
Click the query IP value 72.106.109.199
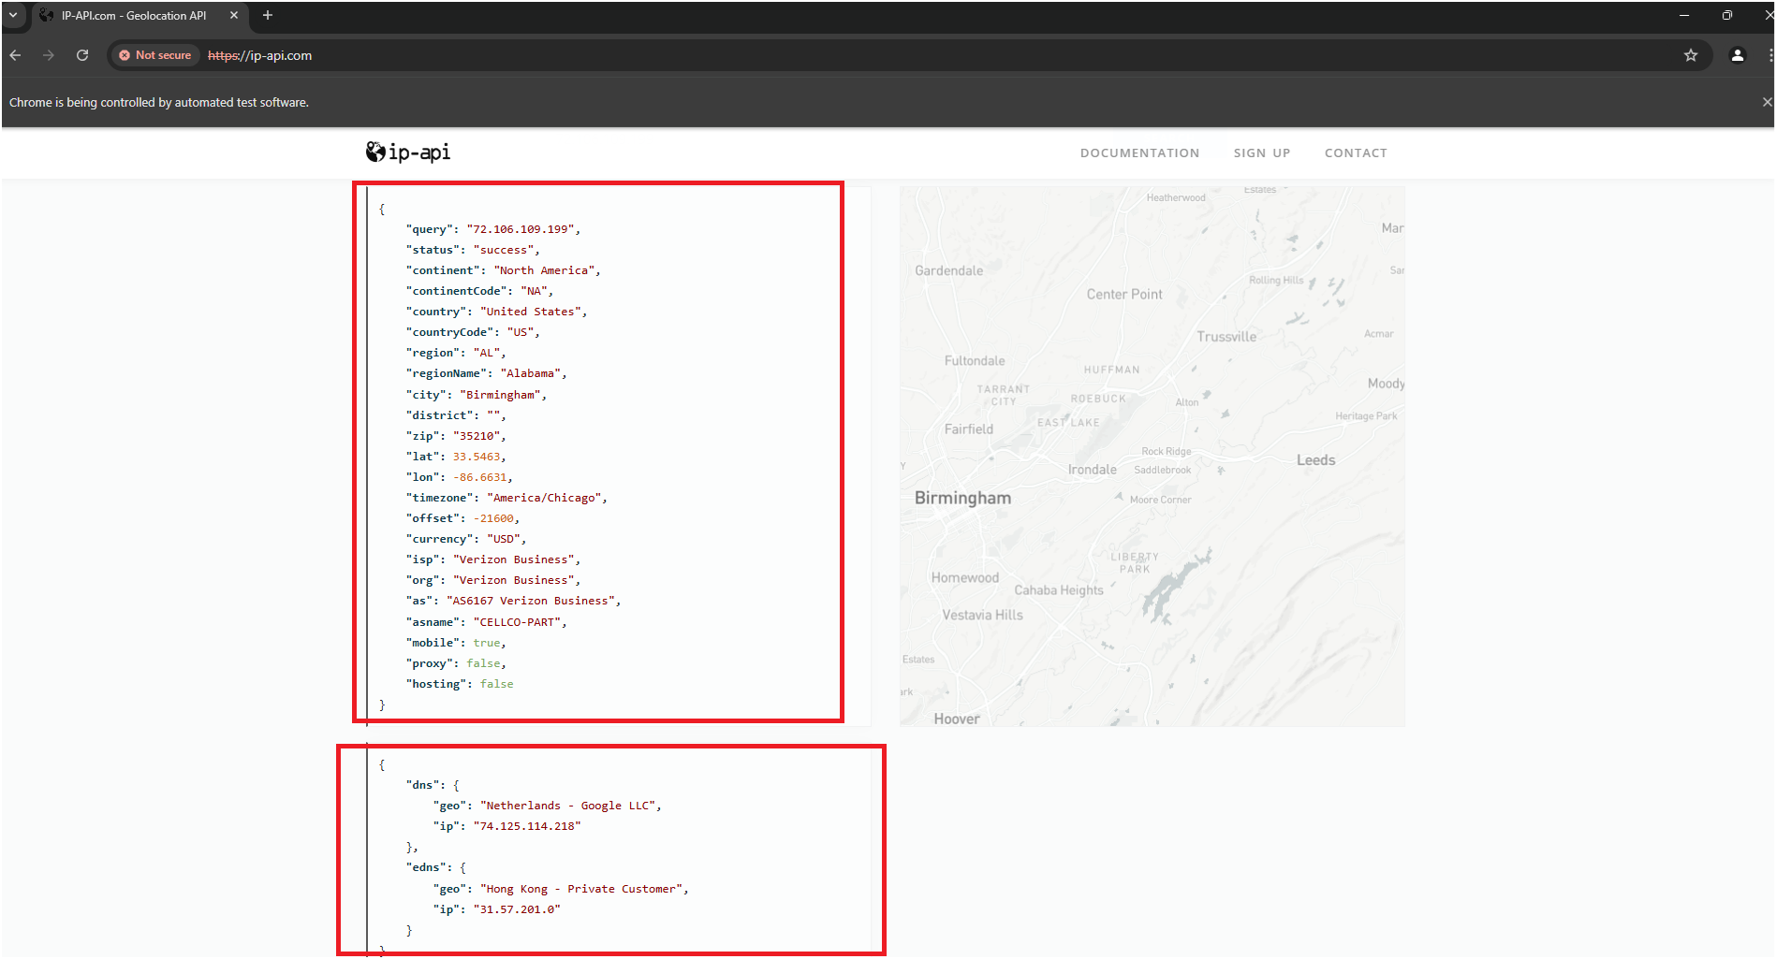520,229
